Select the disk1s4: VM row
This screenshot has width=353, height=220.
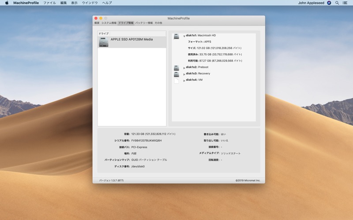coord(194,80)
